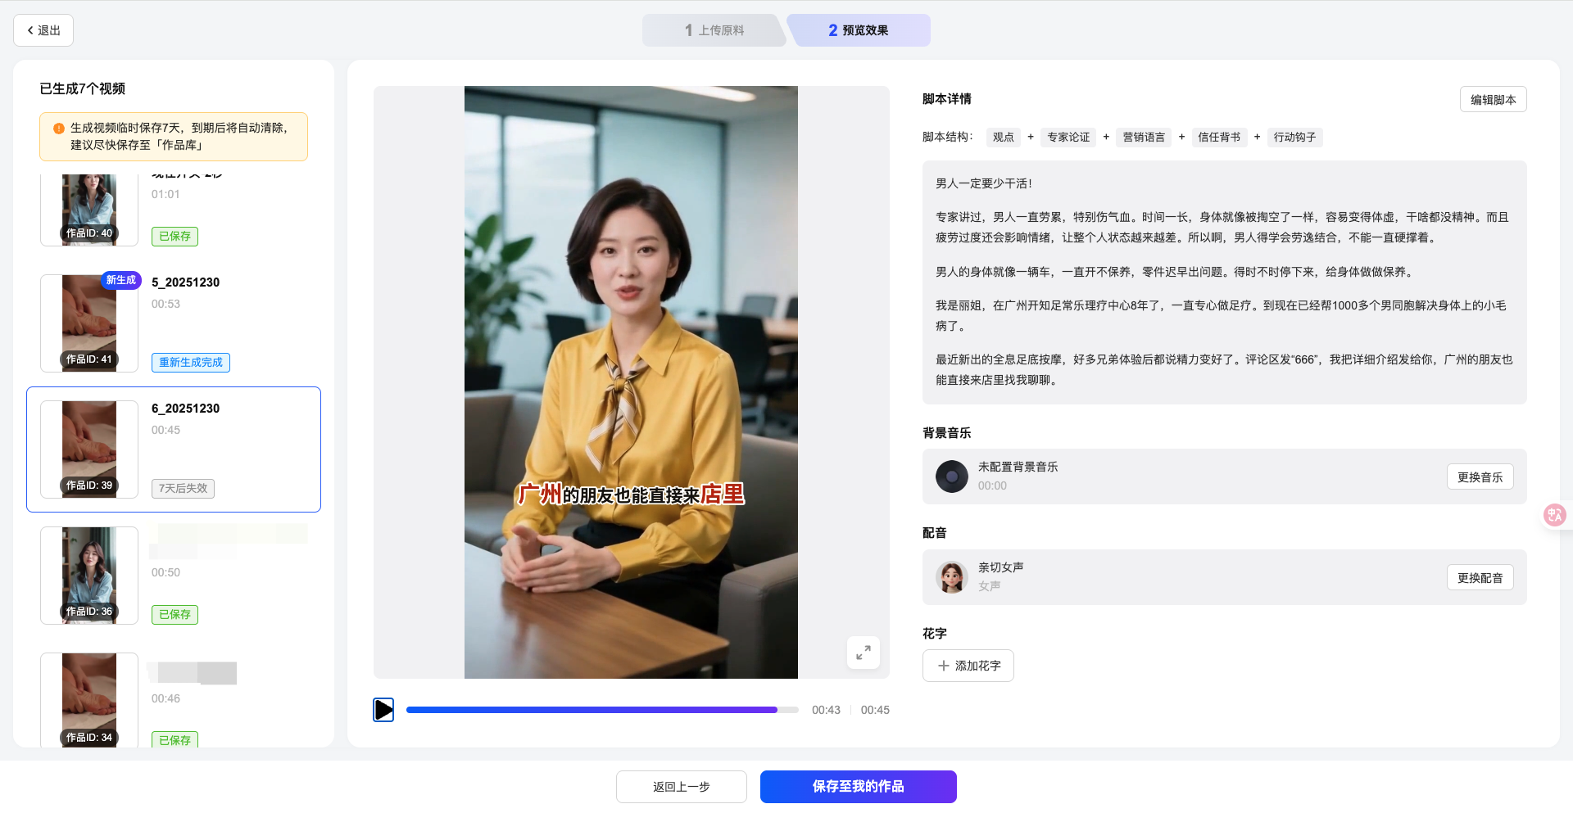Open thumbnail of 作品ID: 36
This screenshot has height=813, width=1573.
[89, 576]
